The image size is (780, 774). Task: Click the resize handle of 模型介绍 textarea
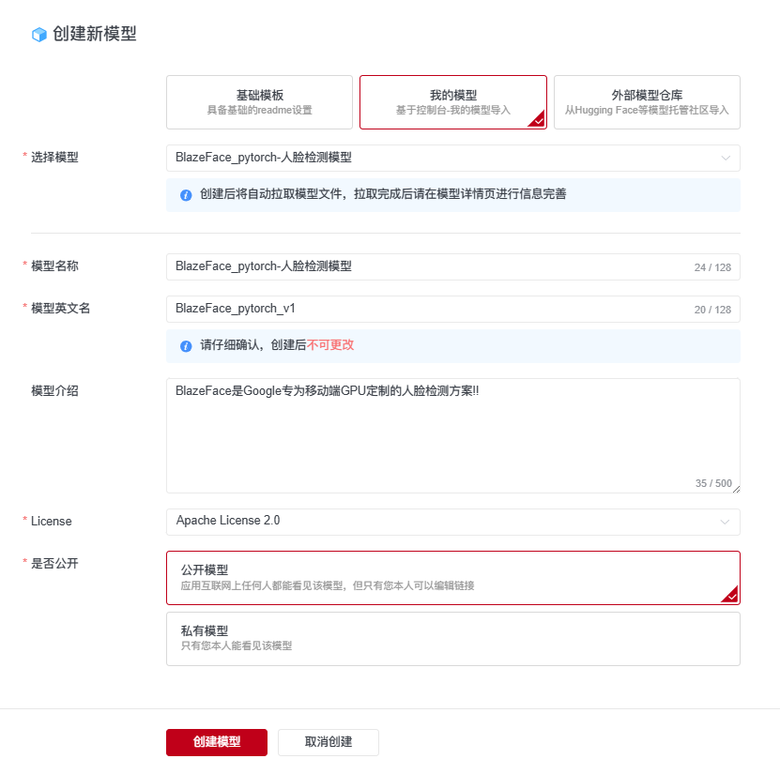click(736, 488)
